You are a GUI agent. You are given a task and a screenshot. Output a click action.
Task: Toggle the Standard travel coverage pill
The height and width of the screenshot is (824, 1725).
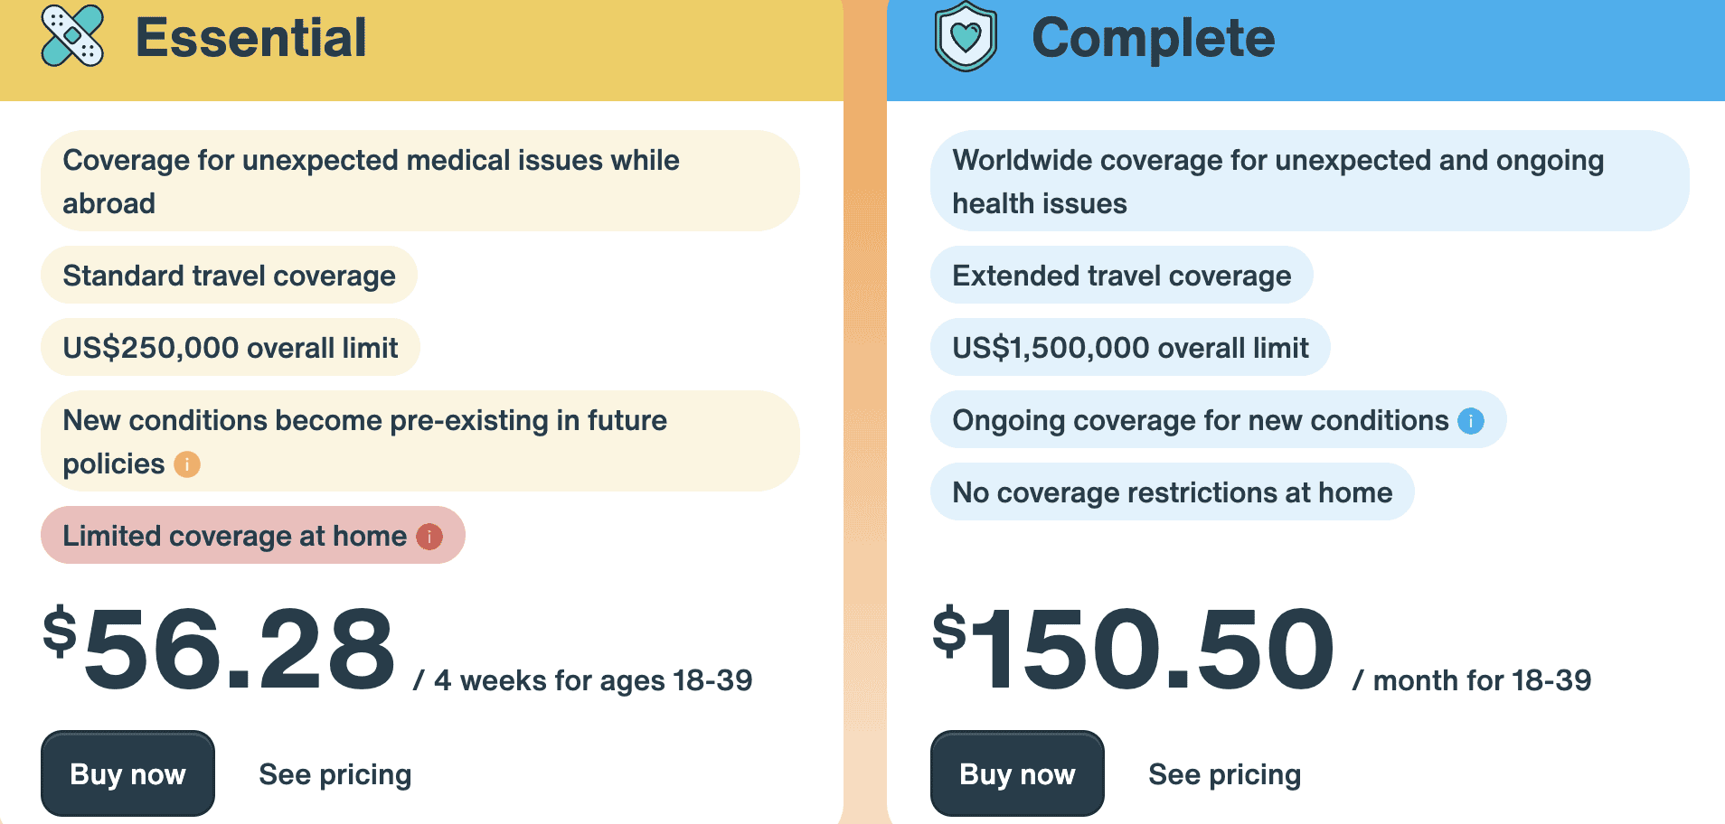point(228,276)
